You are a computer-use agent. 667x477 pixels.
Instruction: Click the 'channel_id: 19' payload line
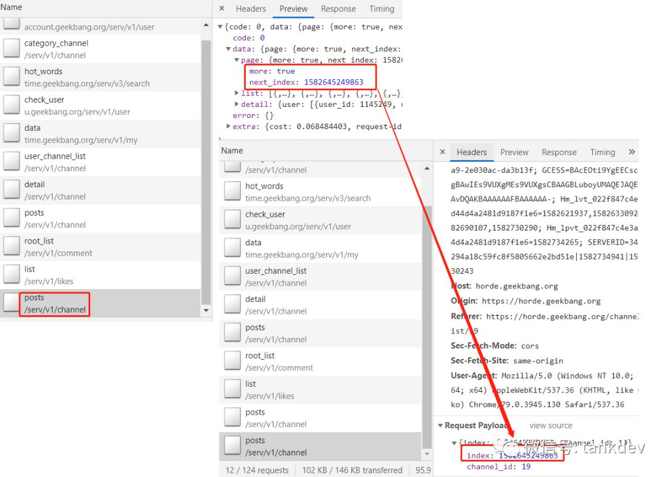point(498,466)
